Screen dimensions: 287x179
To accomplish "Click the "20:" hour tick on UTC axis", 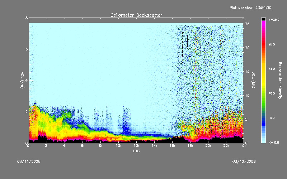I will click(208, 146).
